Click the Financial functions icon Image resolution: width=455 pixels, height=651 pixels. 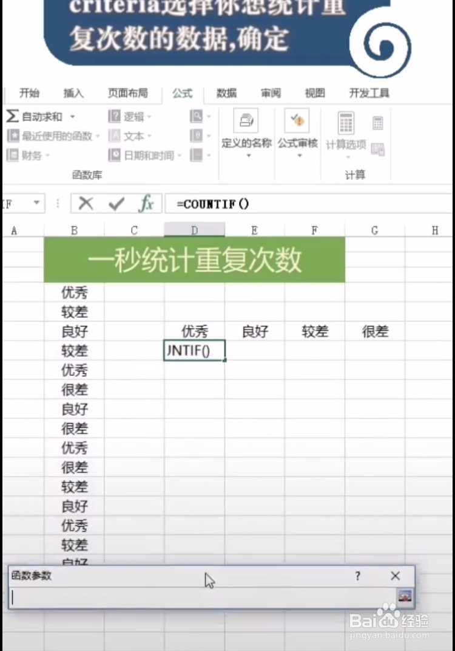[12, 155]
